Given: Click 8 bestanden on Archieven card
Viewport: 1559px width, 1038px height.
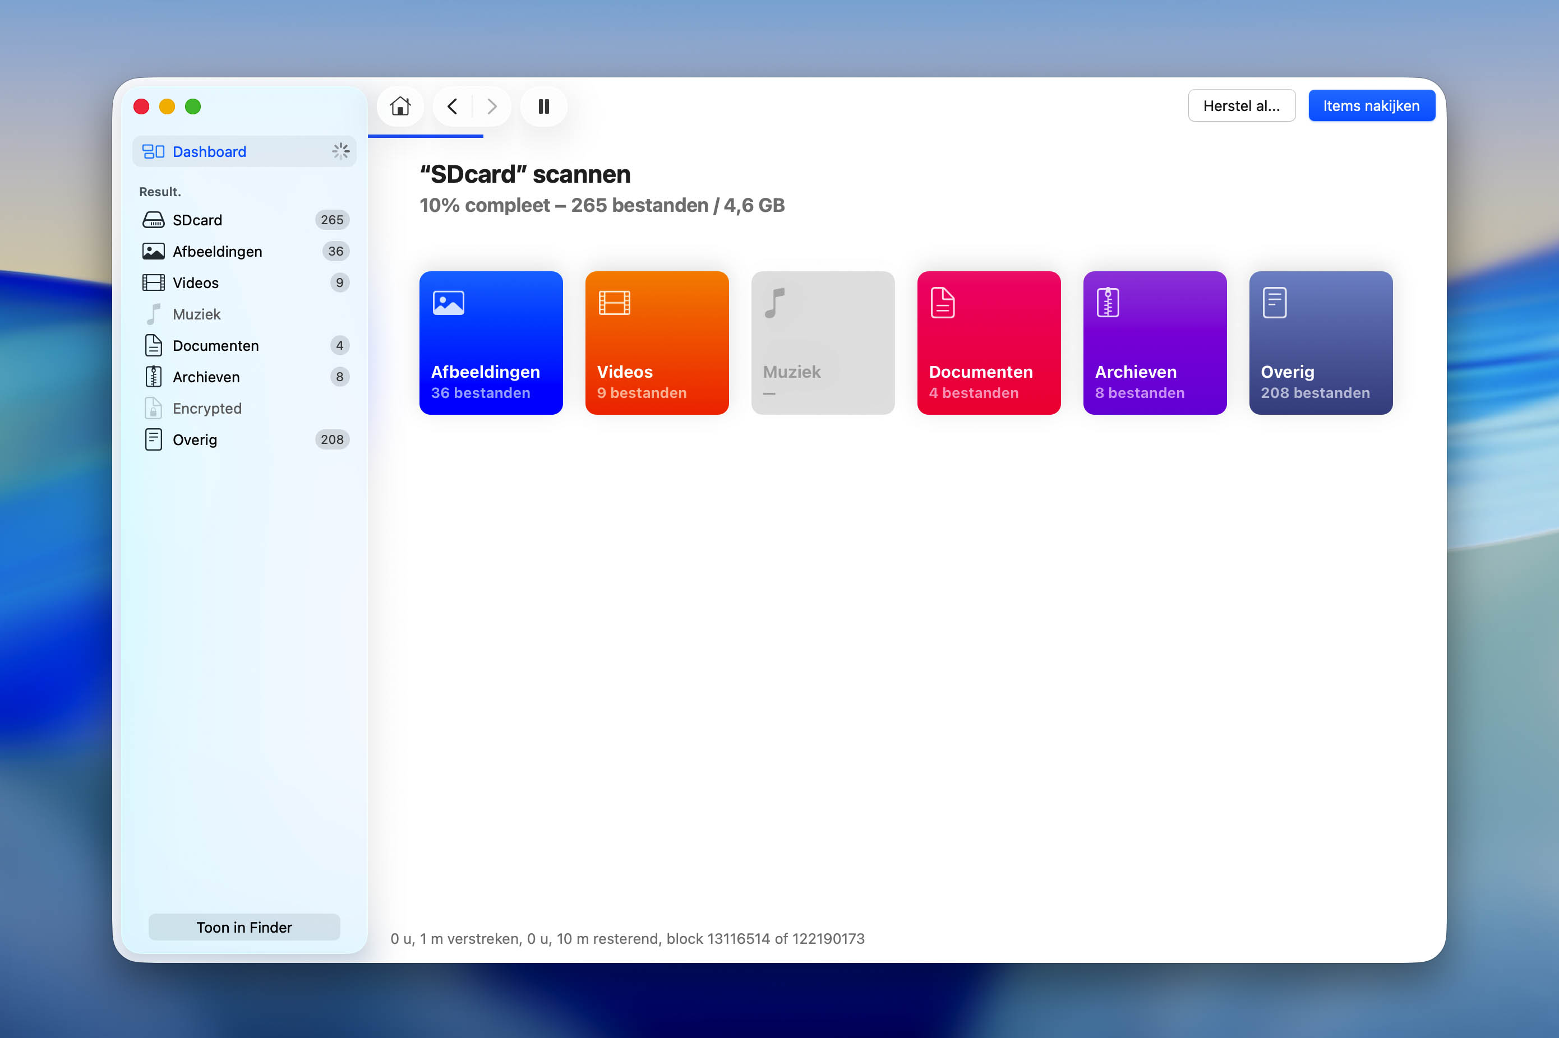Looking at the screenshot, I should click(x=1140, y=393).
